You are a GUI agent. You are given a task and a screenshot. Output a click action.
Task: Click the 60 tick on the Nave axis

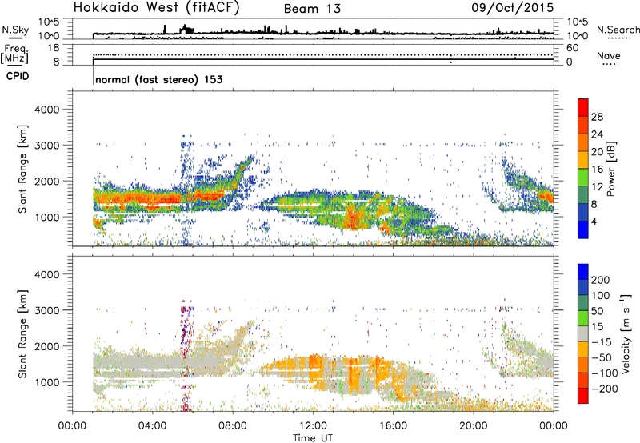[573, 48]
